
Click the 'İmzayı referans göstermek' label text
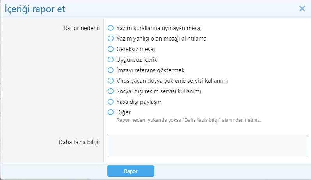[x=150, y=70]
